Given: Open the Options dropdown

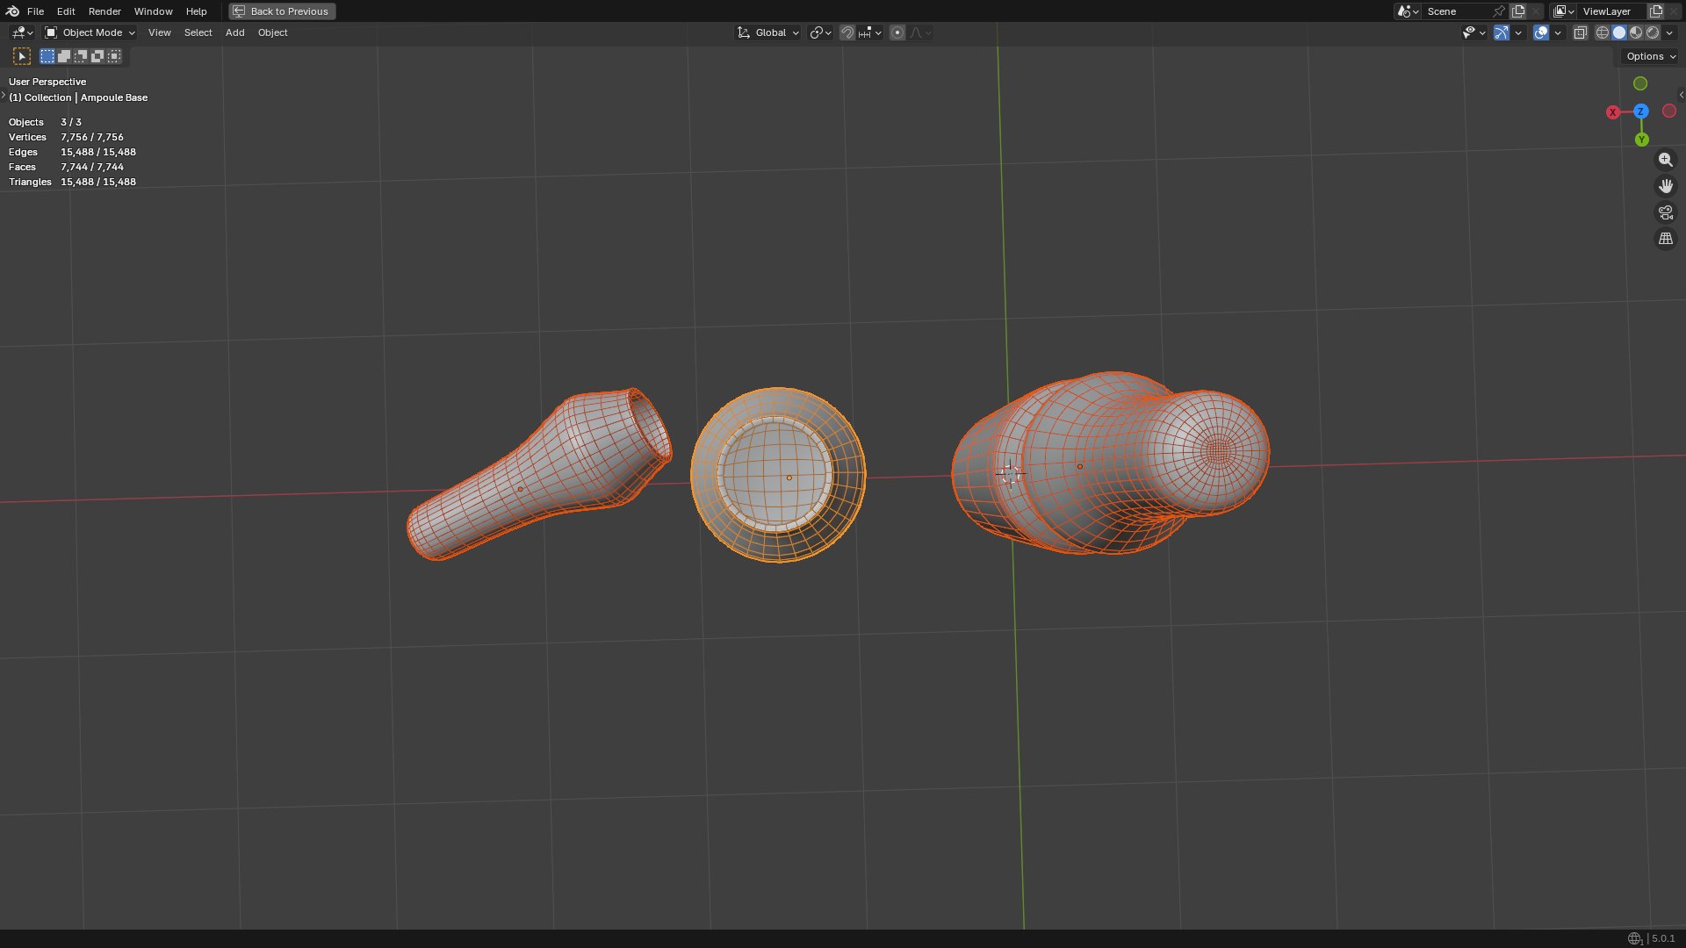Looking at the screenshot, I should pos(1651,56).
